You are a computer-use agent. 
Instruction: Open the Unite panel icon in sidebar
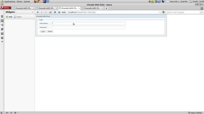pyautogui.click(x=2, y=25)
